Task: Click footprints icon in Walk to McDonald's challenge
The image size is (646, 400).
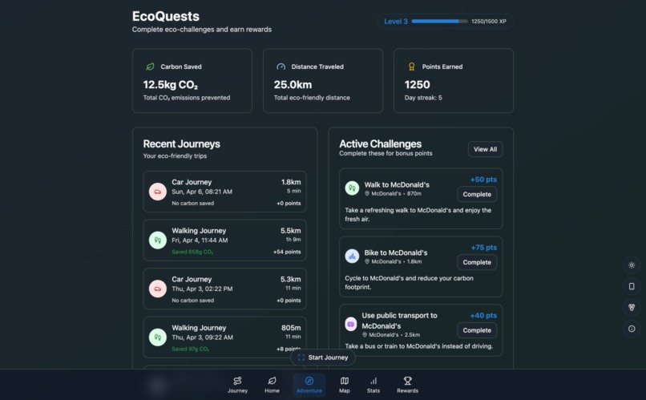Action: point(352,188)
